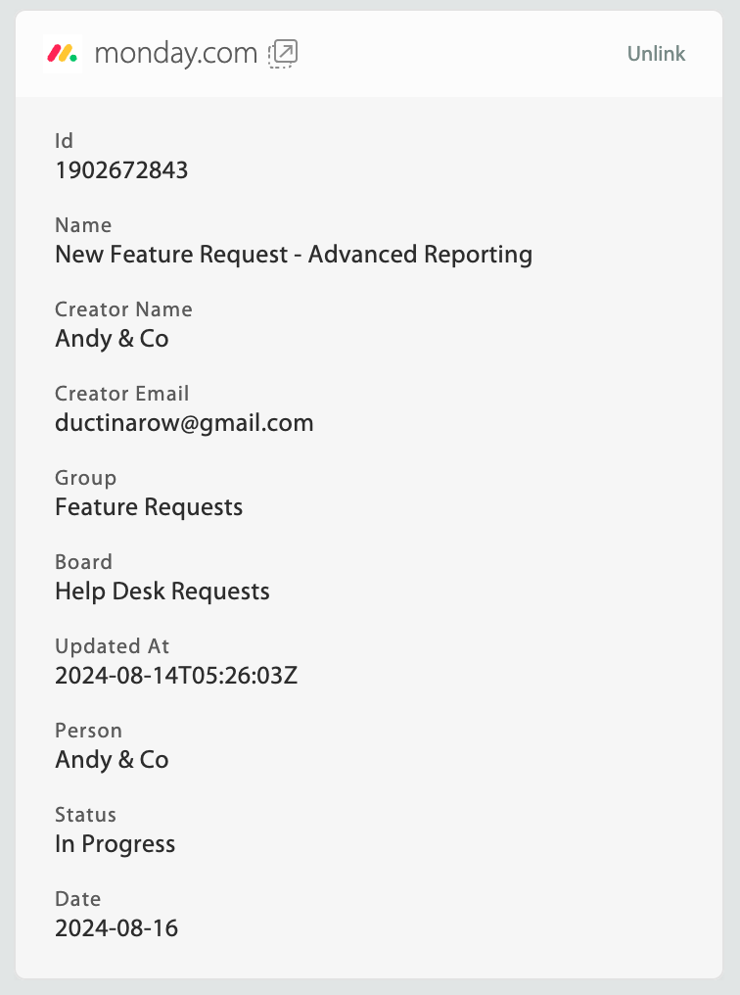Click the email ductinarow@gmail.com
740x995 pixels.
[185, 423]
